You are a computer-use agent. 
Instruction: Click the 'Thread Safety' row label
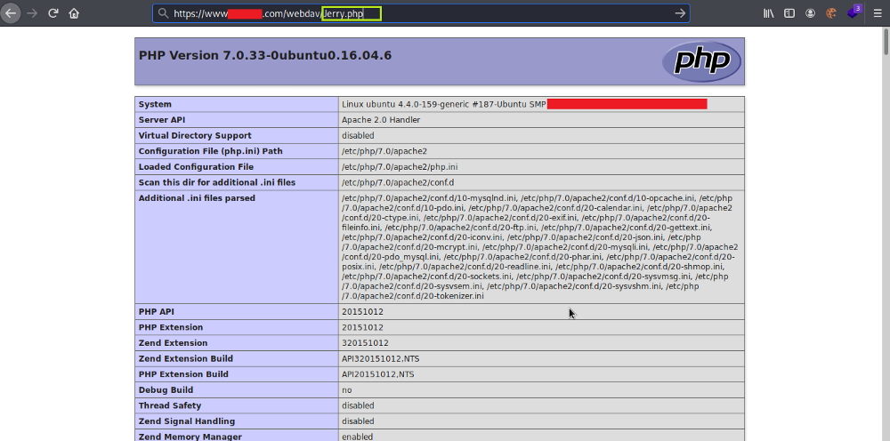click(x=170, y=405)
